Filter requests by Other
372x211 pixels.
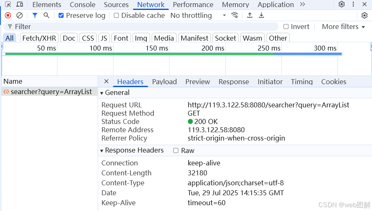[278, 38]
